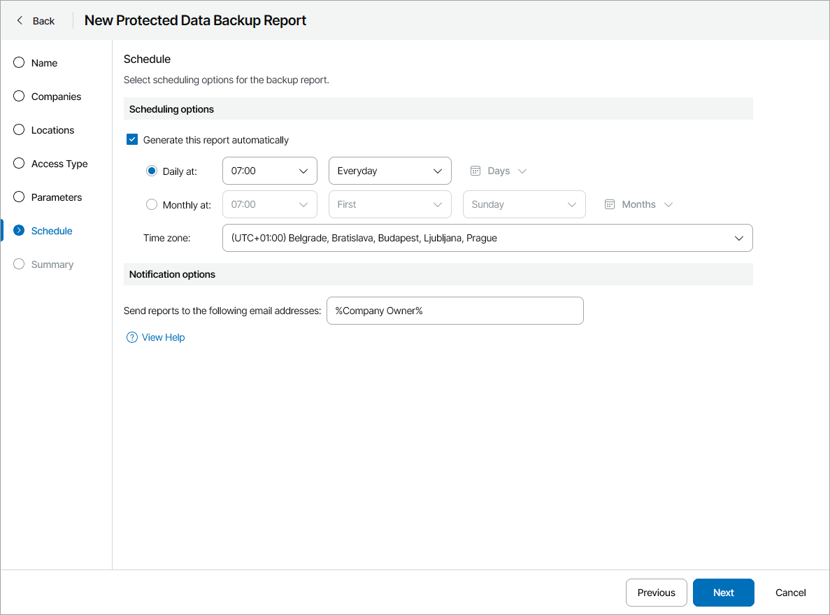Open the Time zone dropdown
830x615 pixels.
[487, 238]
